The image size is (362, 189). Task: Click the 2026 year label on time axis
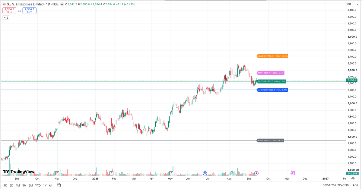(x=95, y=178)
